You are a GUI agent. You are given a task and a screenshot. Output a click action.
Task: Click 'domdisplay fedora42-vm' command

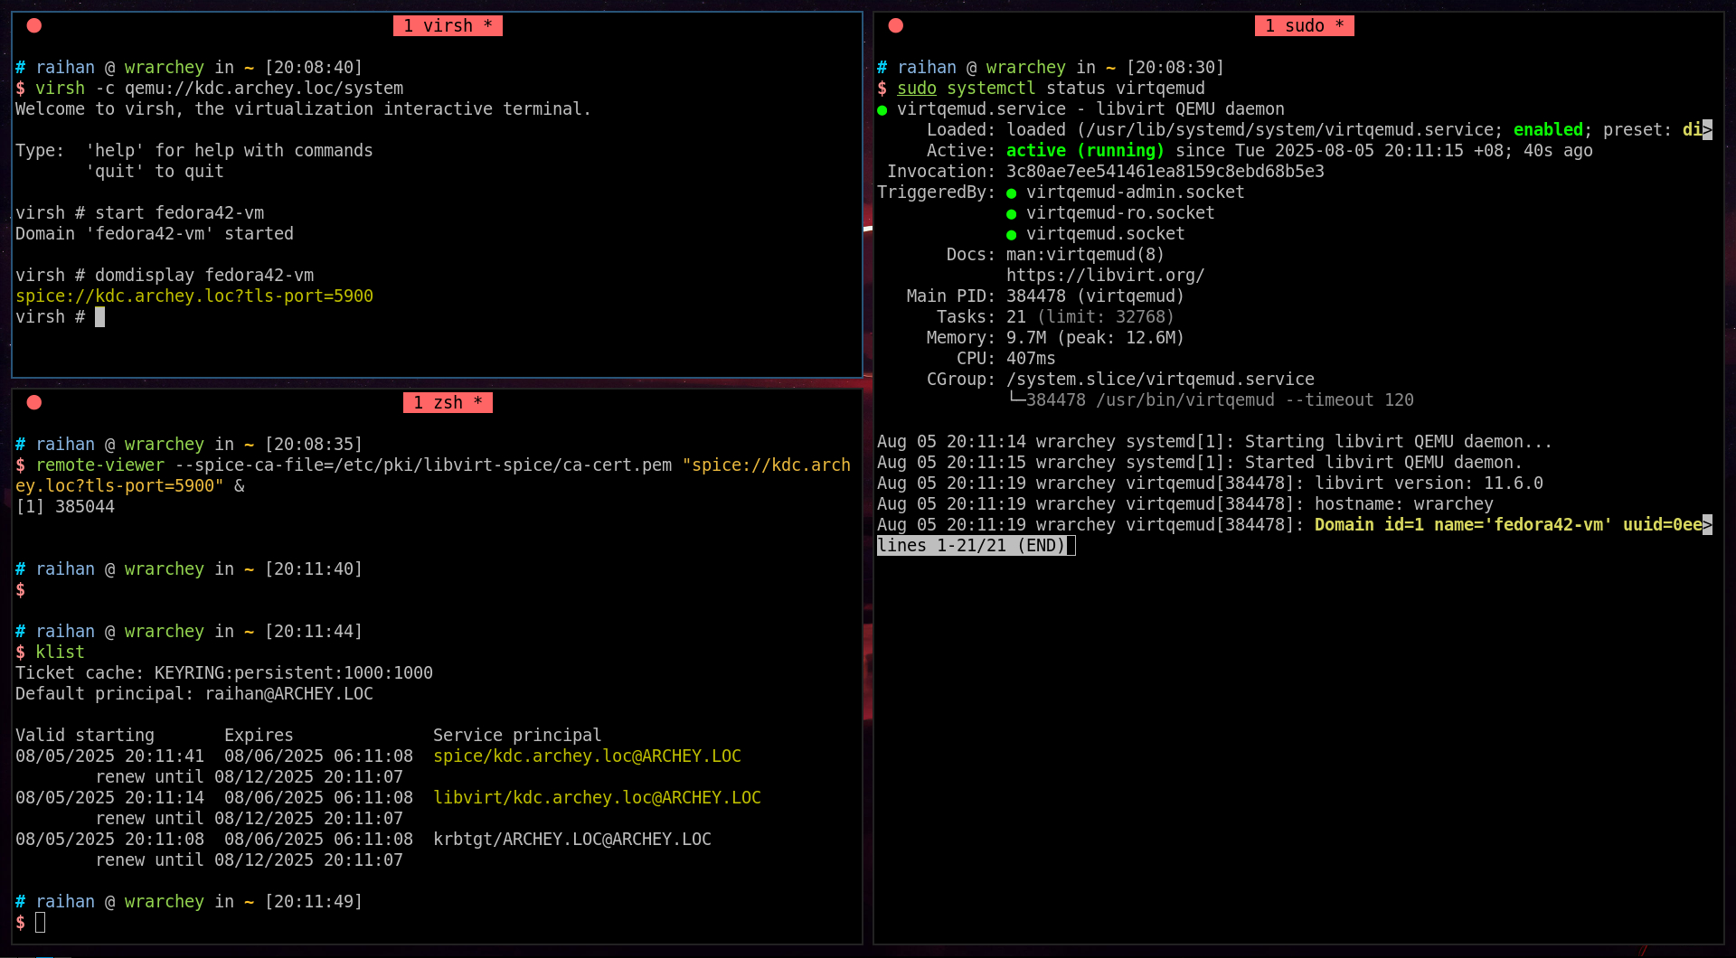(x=204, y=276)
